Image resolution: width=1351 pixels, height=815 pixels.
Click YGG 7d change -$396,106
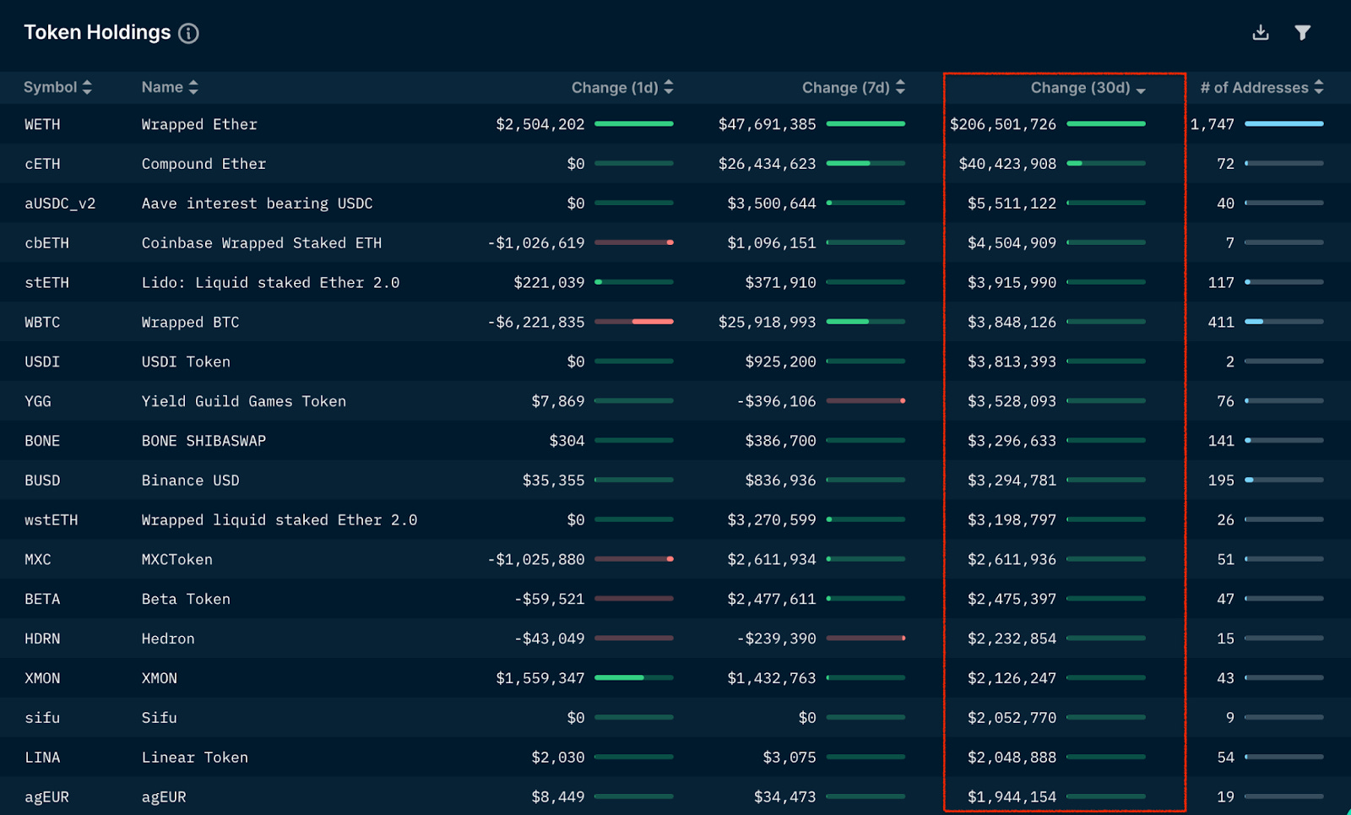[777, 401]
